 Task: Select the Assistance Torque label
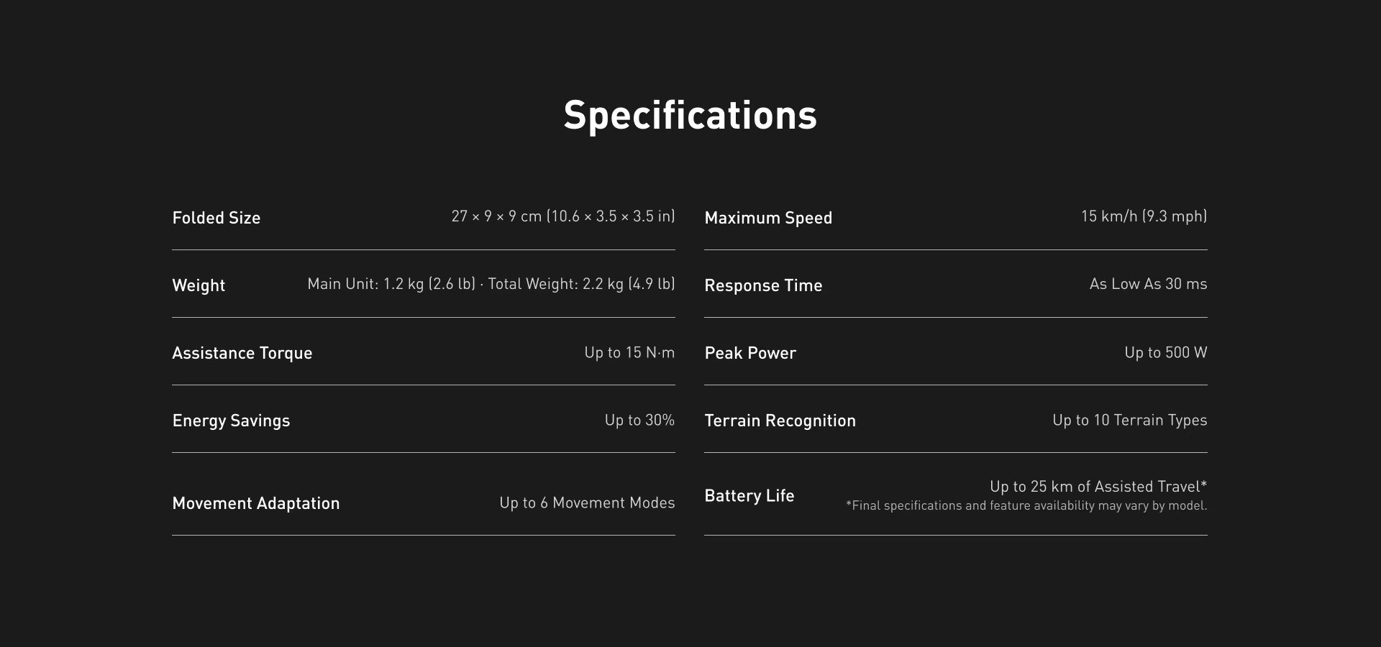click(242, 353)
